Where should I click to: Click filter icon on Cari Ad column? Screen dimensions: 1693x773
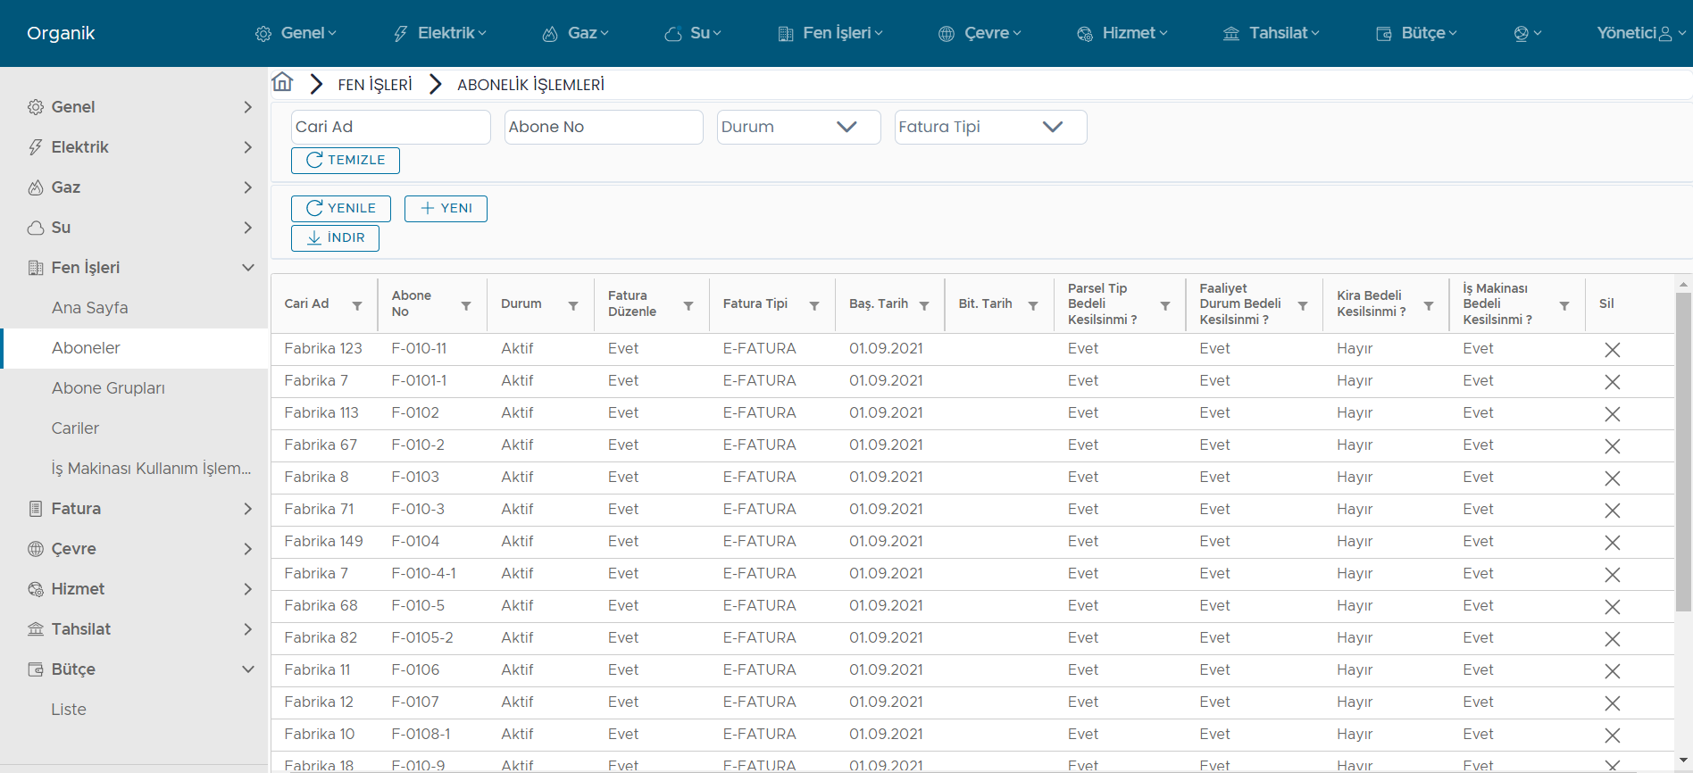point(357,305)
